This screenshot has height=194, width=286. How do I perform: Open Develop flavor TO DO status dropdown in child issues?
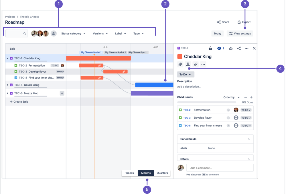point(246,118)
